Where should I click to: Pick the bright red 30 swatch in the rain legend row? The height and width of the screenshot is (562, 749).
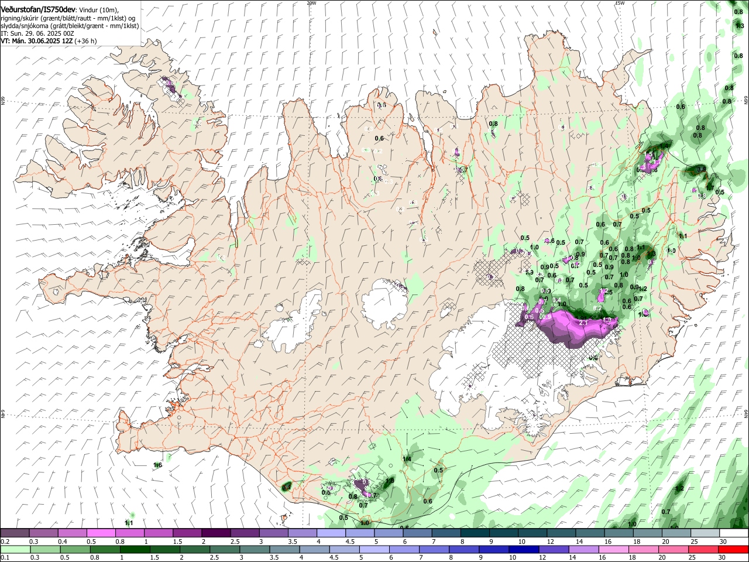733,549
